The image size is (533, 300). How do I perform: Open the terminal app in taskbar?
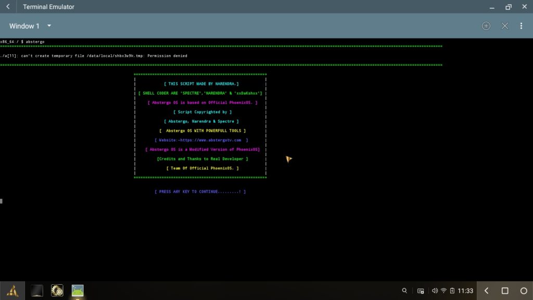coord(37,291)
